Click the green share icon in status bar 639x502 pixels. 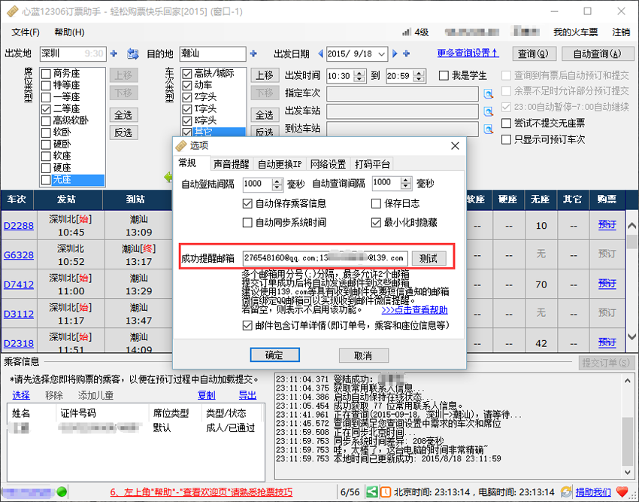click(371, 492)
